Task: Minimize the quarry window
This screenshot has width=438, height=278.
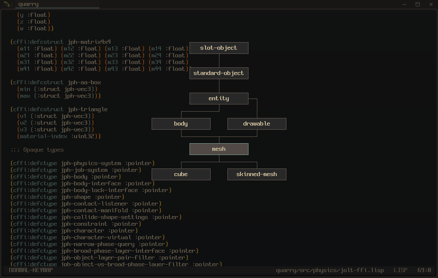Action: [404, 4]
